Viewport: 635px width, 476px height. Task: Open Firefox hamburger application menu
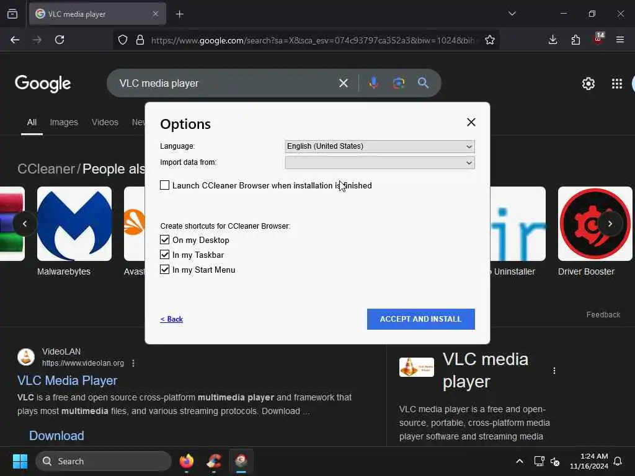[620, 40]
